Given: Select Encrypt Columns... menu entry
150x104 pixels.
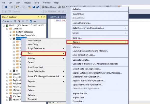Looking at the screenshot, I should [x=97, y=23].
